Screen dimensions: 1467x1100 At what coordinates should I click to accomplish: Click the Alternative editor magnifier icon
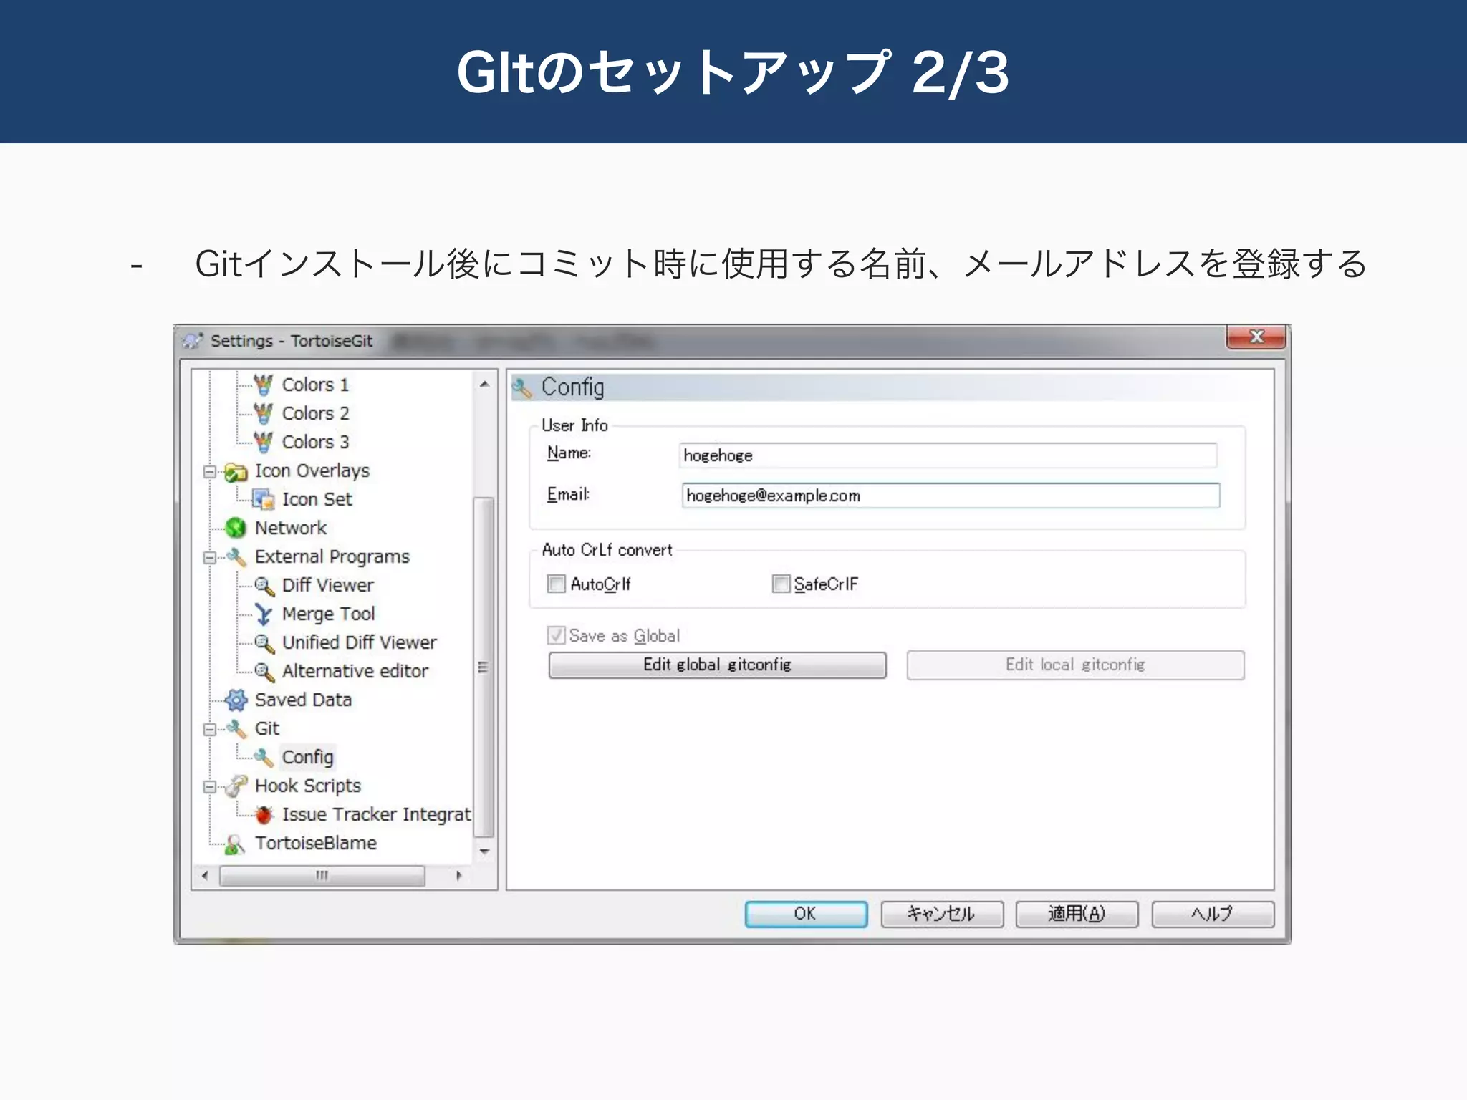pyautogui.click(x=264, y=672)
